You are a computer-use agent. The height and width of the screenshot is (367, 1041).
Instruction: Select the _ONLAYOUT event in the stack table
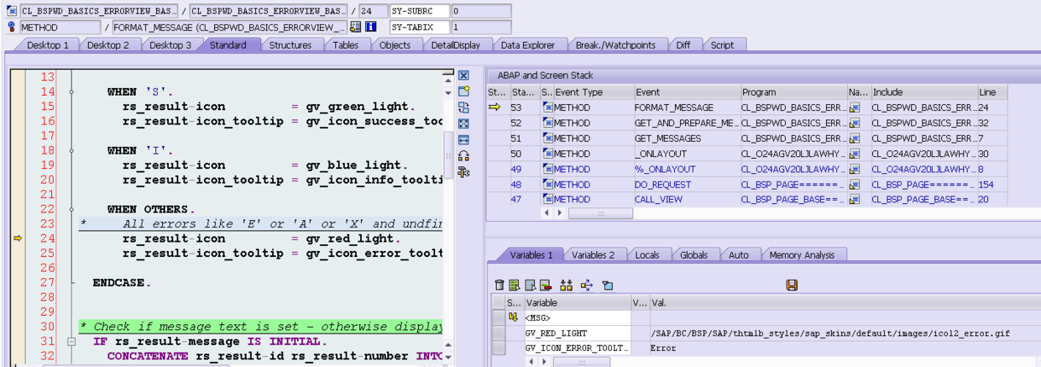click(x=687, y=154)
